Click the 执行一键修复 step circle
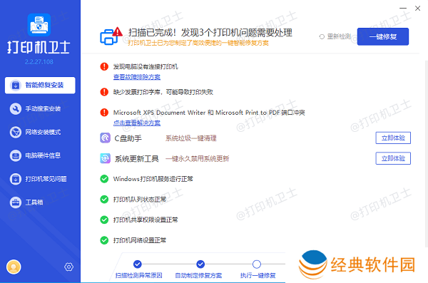Viewport: 428px width, 283px height. click(257, 264)
